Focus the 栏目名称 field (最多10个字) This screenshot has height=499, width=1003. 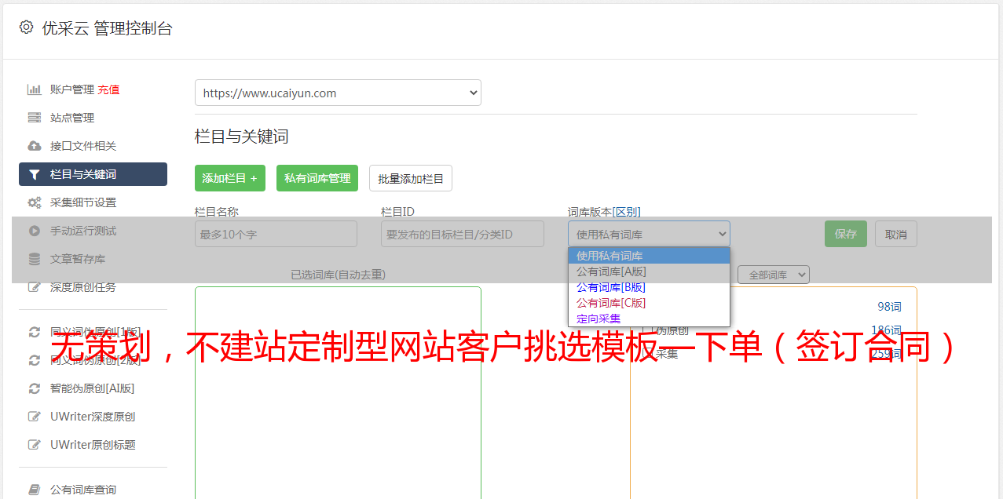point(276,234)
